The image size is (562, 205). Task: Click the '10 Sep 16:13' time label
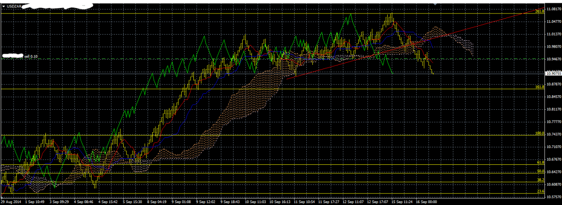tap(280, 202)
